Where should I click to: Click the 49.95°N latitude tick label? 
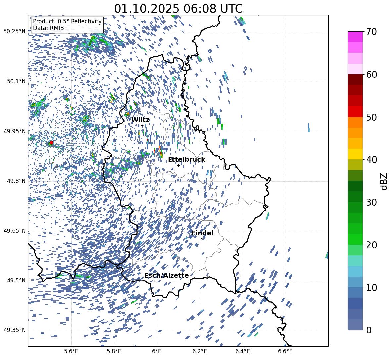(x=15, y=131)
